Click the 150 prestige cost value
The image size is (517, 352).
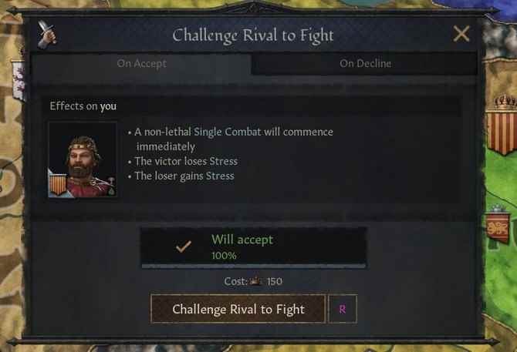[275, 282]
